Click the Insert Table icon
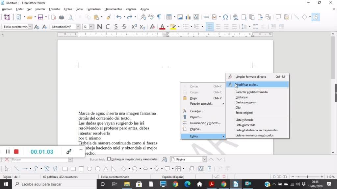337x189 pixels. click(x=169, y=17)
